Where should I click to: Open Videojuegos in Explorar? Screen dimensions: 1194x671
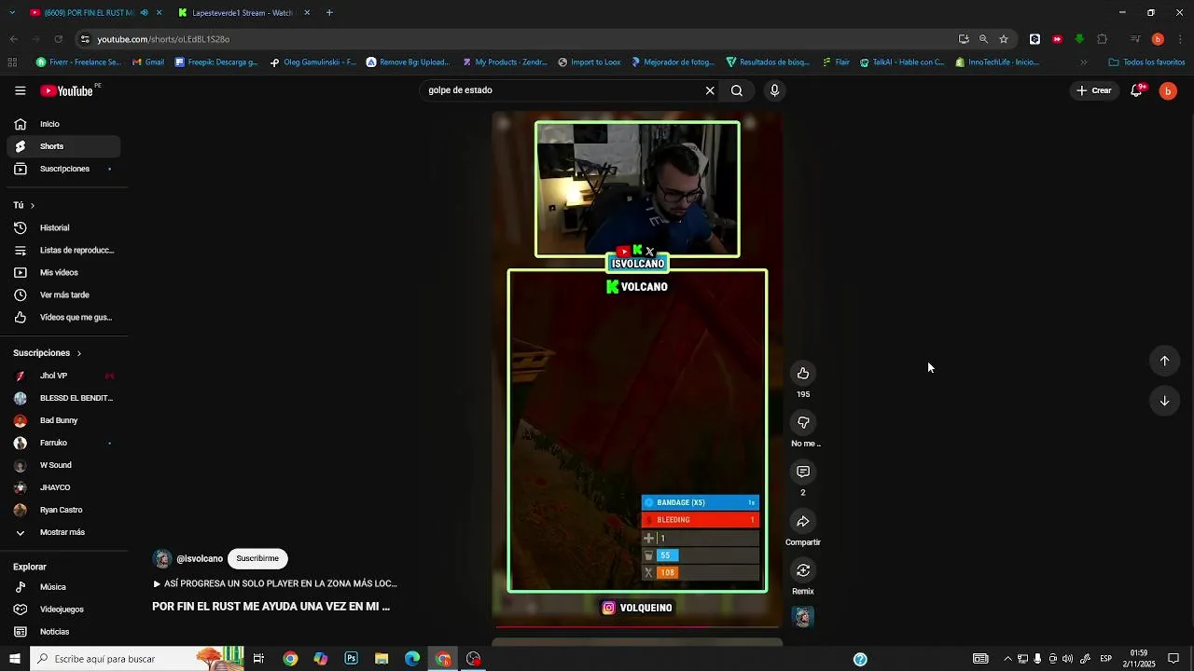(x=63, y=609)
